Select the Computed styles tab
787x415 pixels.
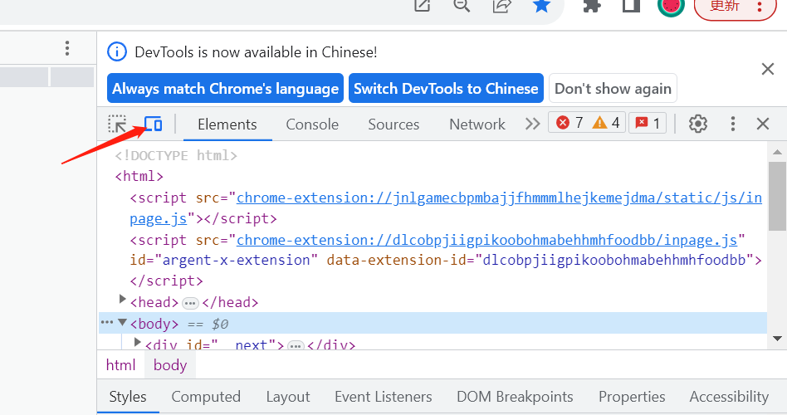point(206,397)
